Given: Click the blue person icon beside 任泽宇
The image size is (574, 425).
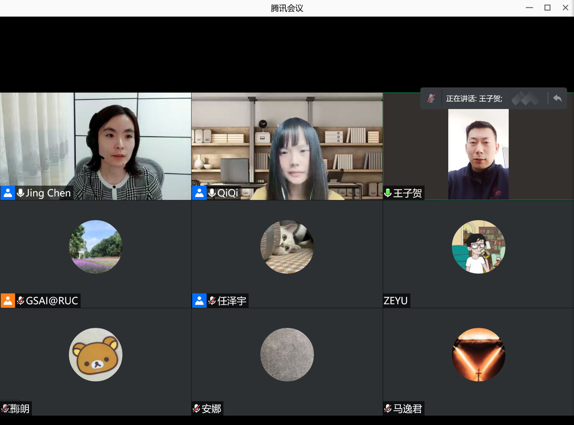Looking at the screenshot, I should 199,301.
